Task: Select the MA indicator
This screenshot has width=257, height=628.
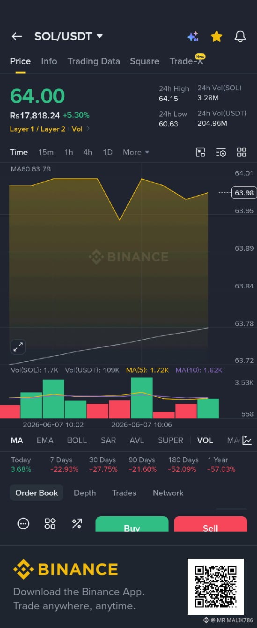Action: 17,440
